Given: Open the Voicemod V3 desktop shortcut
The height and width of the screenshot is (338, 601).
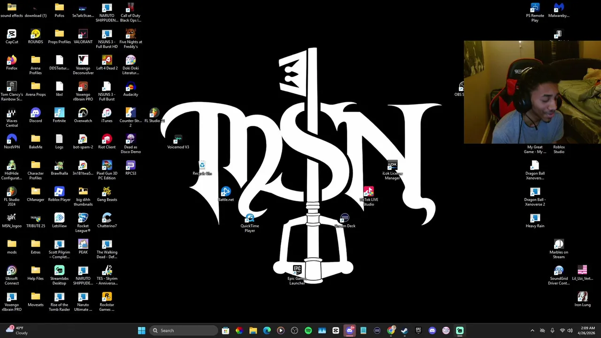Looking at the screenshot, I should pyautogui.click(x=178, y=142).
